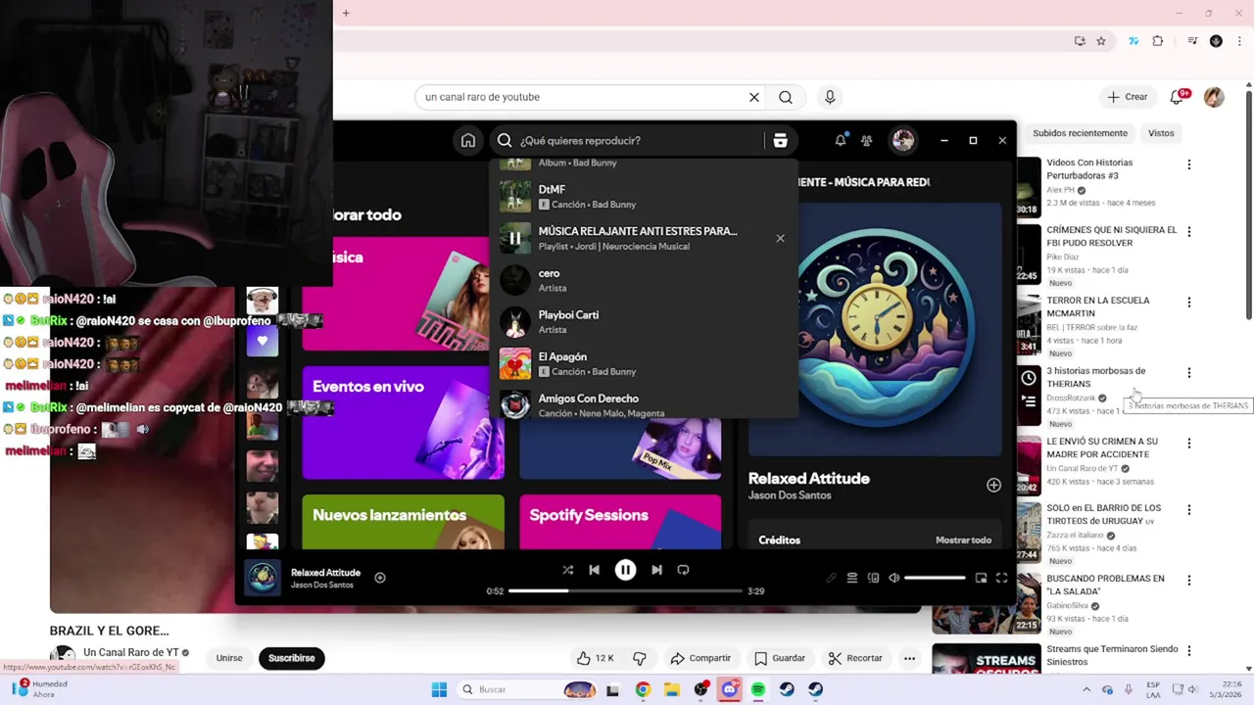Mute Spotify volume speaker icon
The width and height of the screenshot is (1254, 705).
pyautogui.click(x=893, y=578)
